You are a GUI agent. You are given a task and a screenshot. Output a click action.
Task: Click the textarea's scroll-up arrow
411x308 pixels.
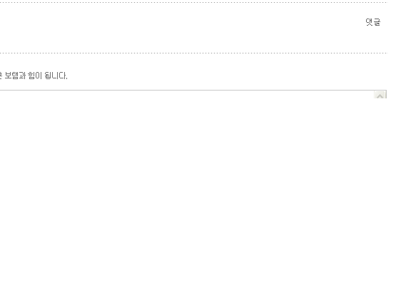coord(380,95)
